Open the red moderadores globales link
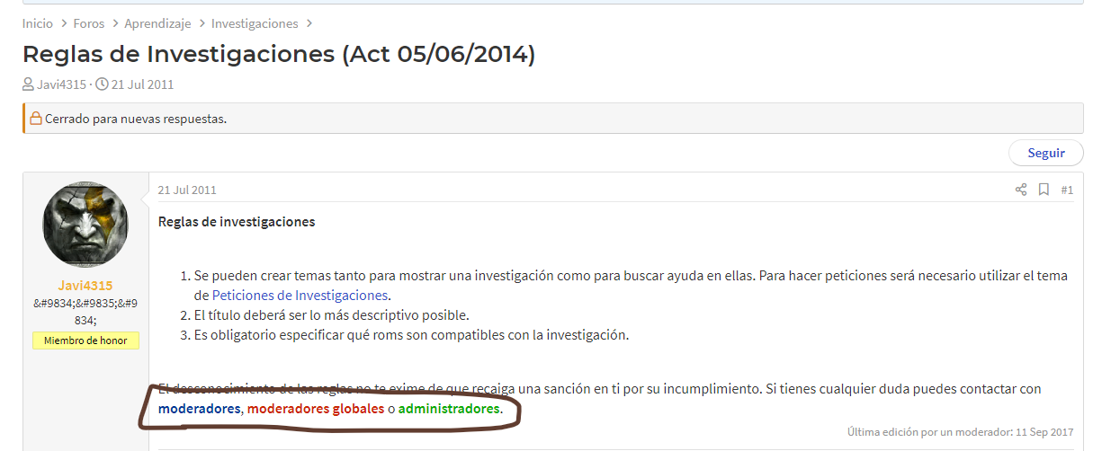Screen dimensions: 1102x451 pyautogui.click(x=315, y=409)
